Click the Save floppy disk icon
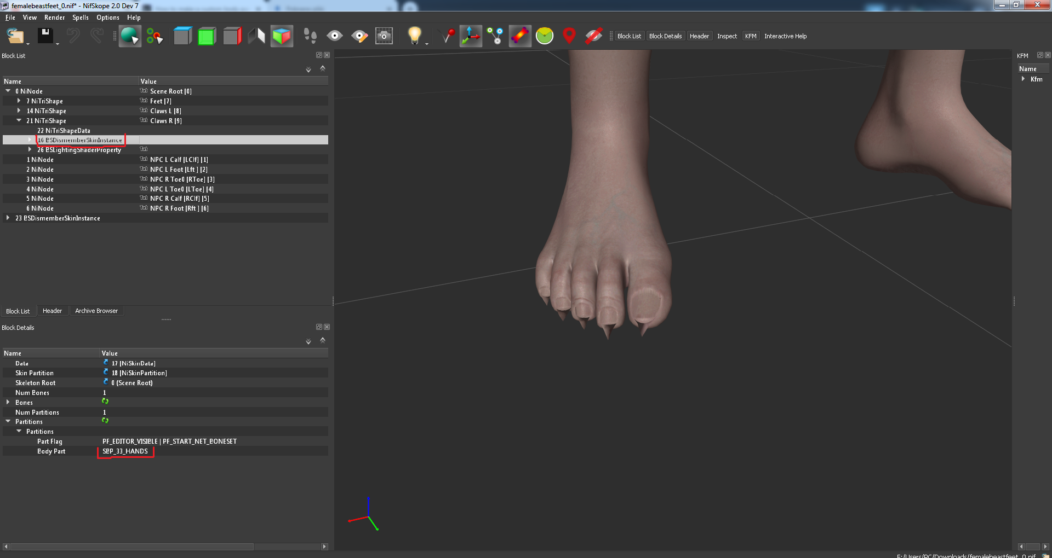Screen dimensions: 1052x558 coord(45,36)
